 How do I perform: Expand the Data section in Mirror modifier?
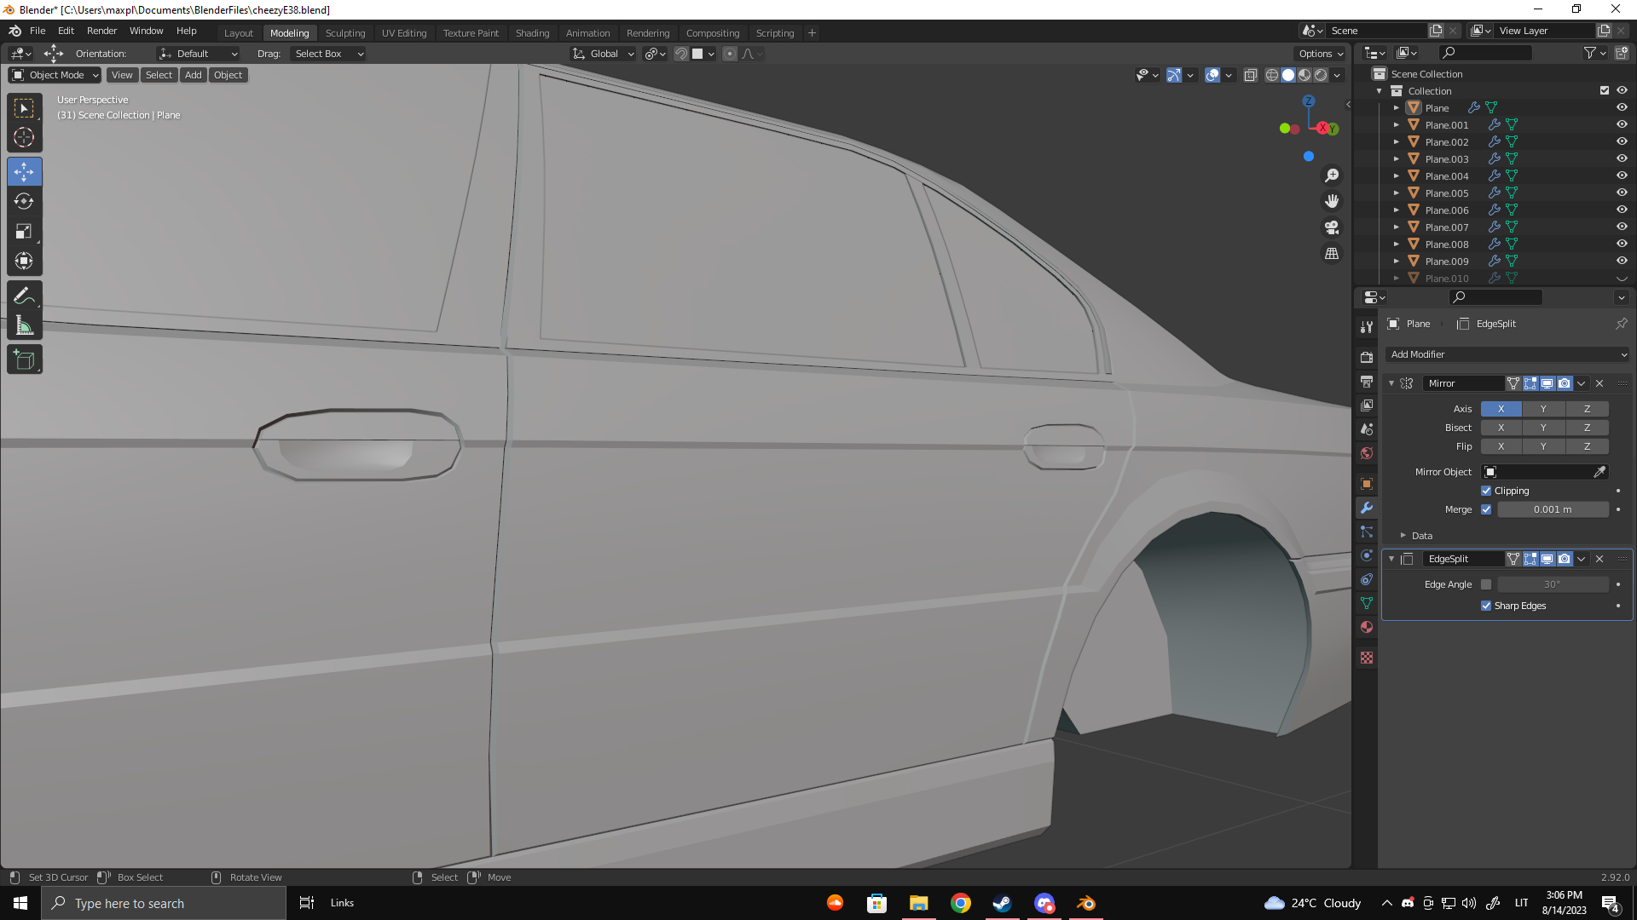(x=1421, y=536)
